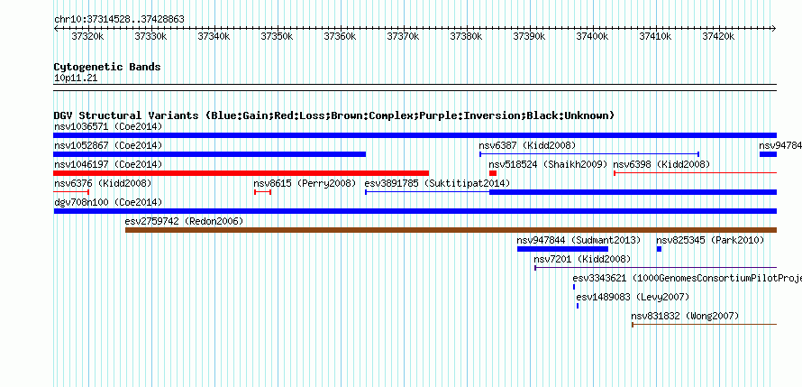The width and height of the screenshot is (802, 387).
Task: Open the esv1489083 (Levy2007) label
Action: 633,297
